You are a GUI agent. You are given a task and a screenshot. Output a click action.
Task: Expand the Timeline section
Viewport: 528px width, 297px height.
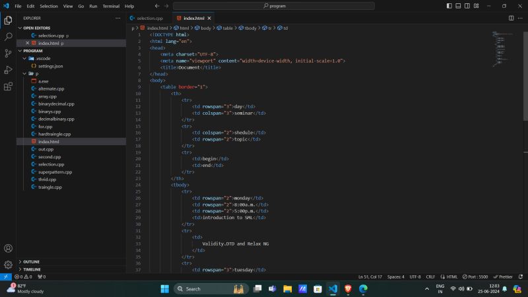(x=32, y=269)
